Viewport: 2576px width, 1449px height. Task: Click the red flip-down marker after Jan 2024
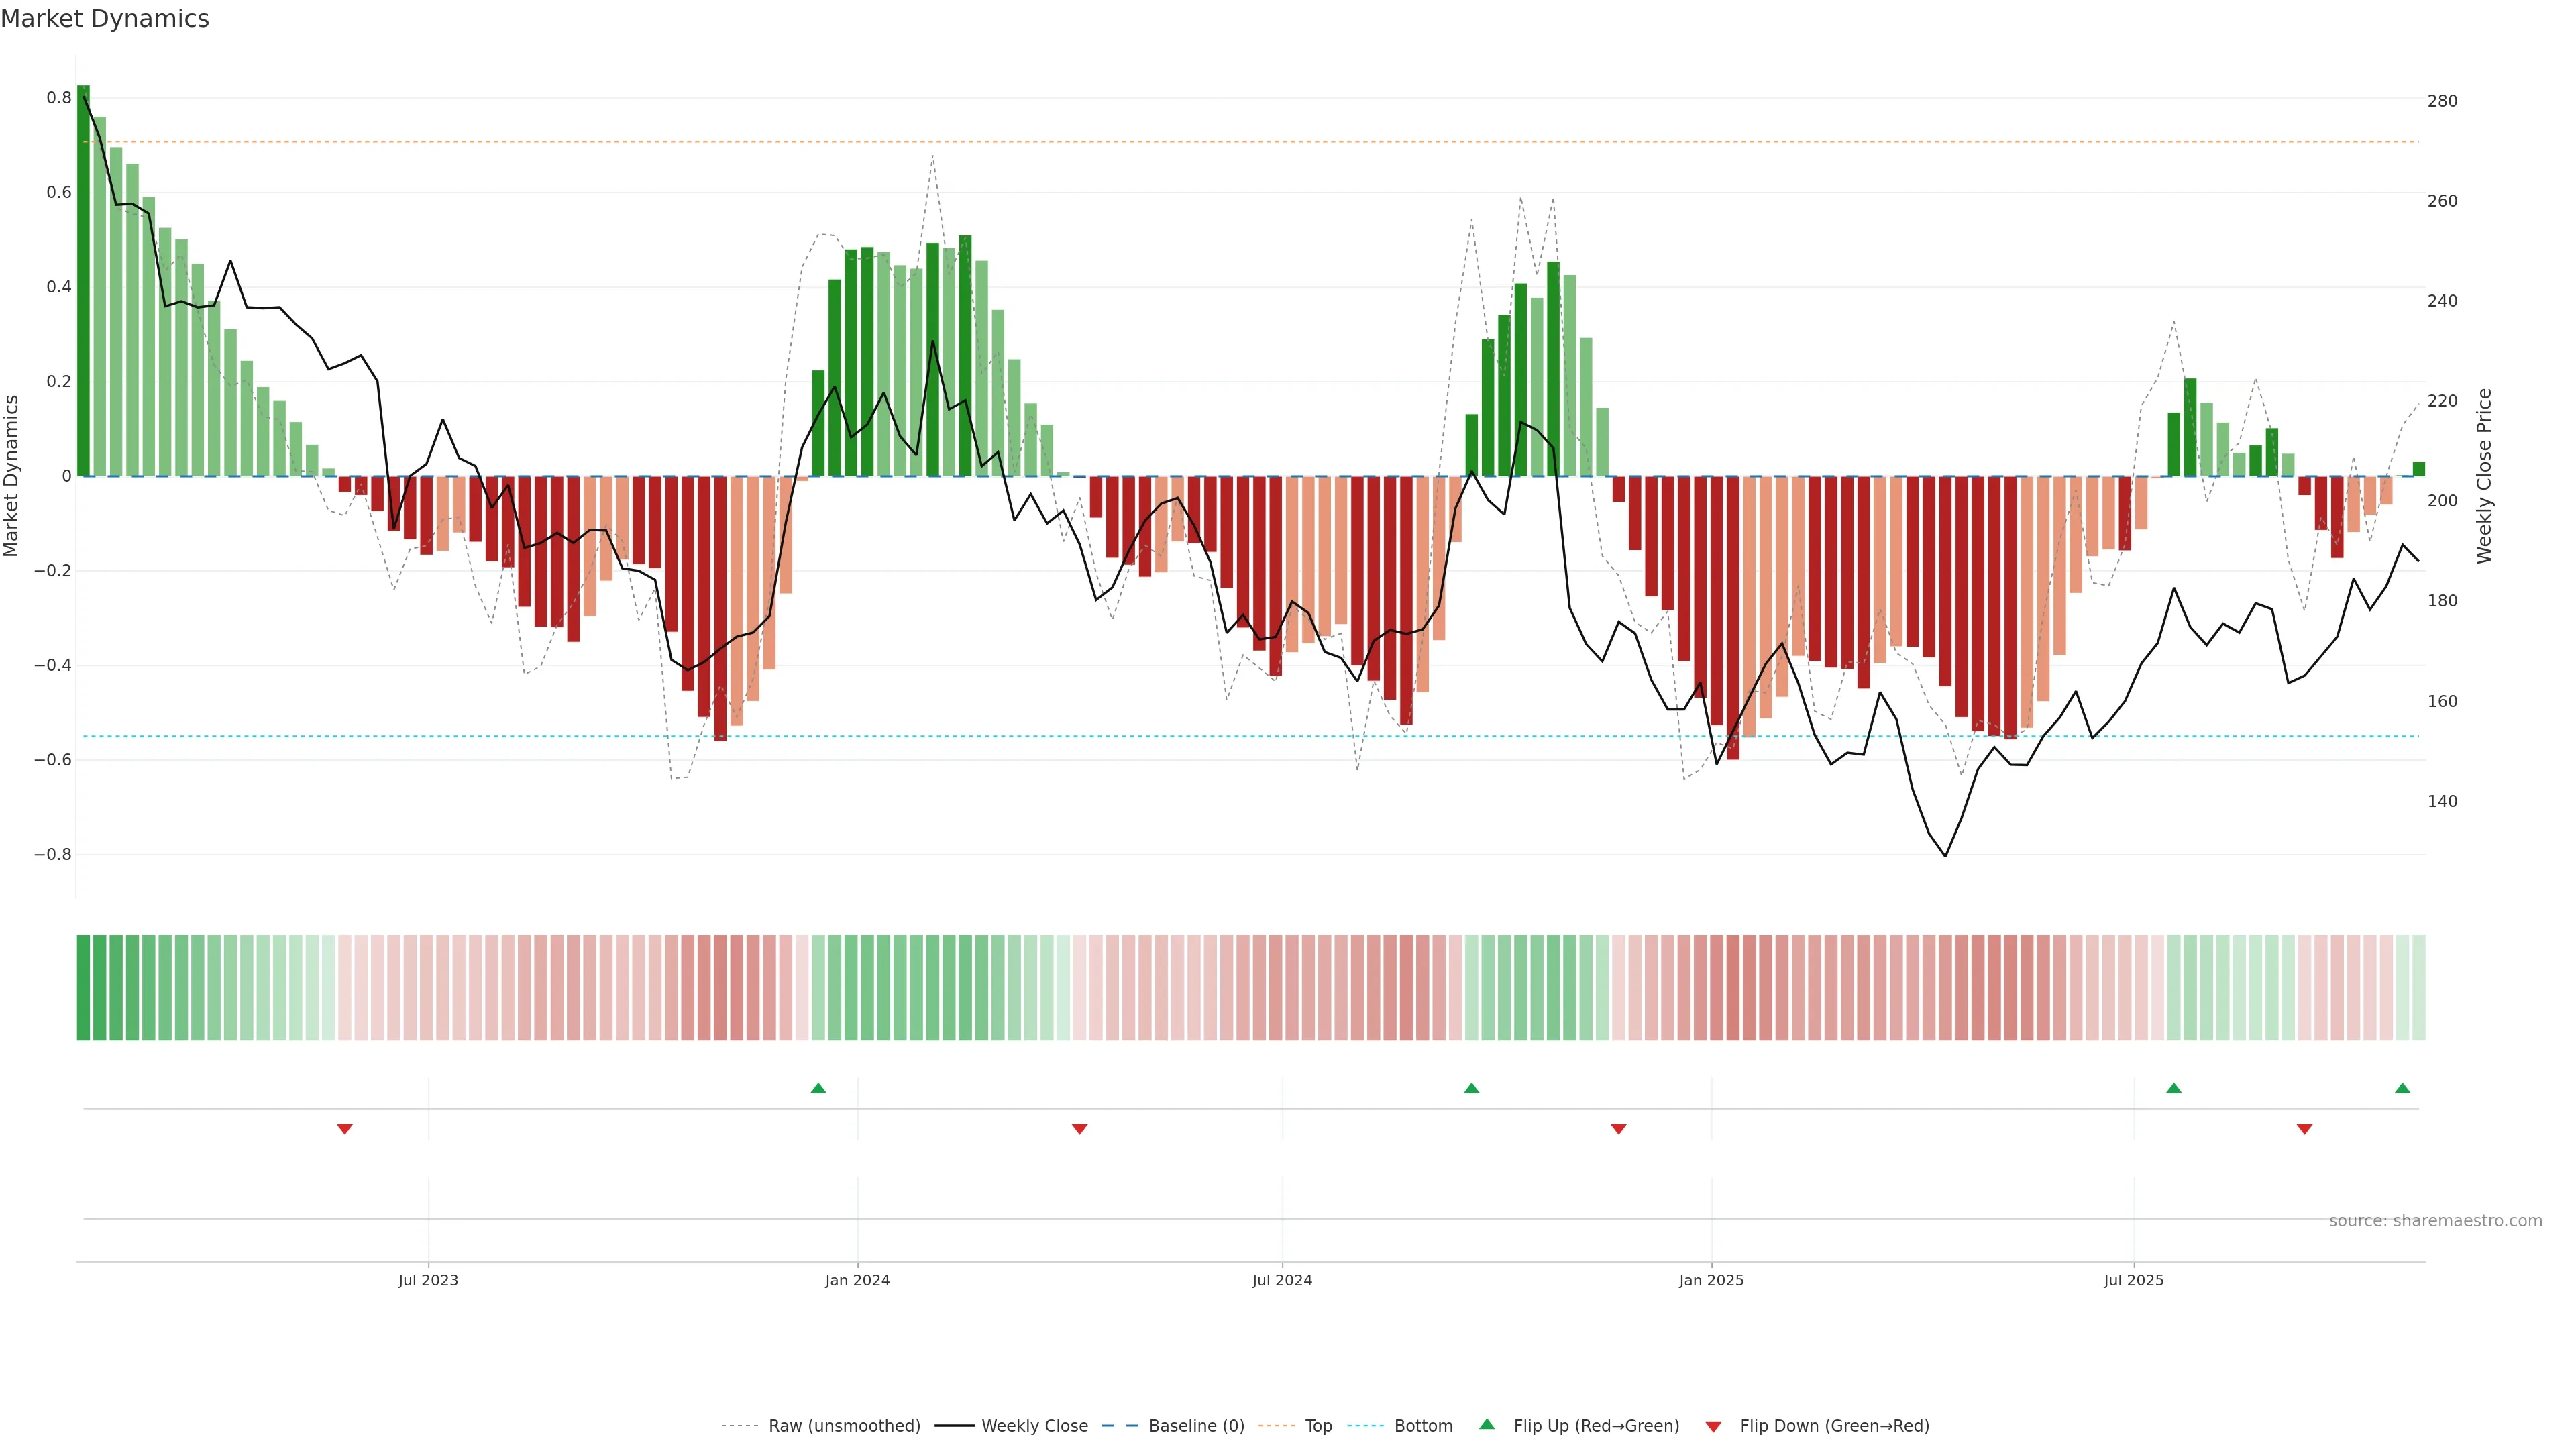[1080, 1129]
